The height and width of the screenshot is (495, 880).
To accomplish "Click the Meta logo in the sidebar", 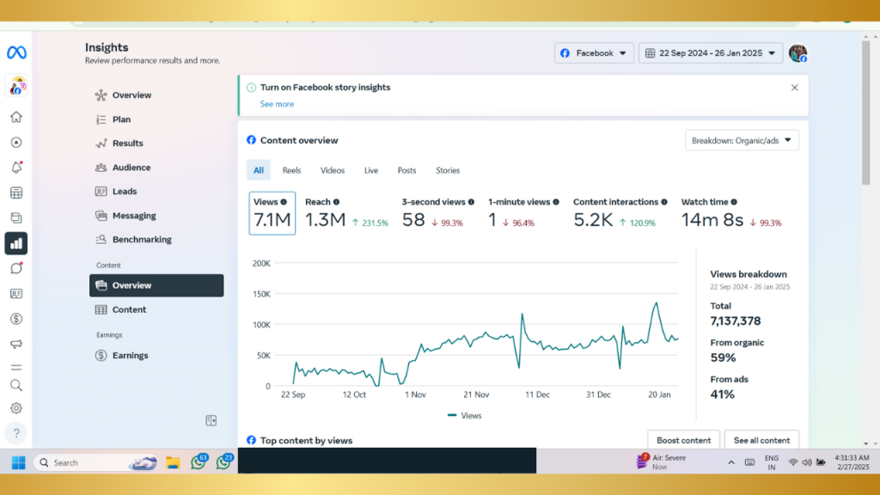I will pos(16,52).
